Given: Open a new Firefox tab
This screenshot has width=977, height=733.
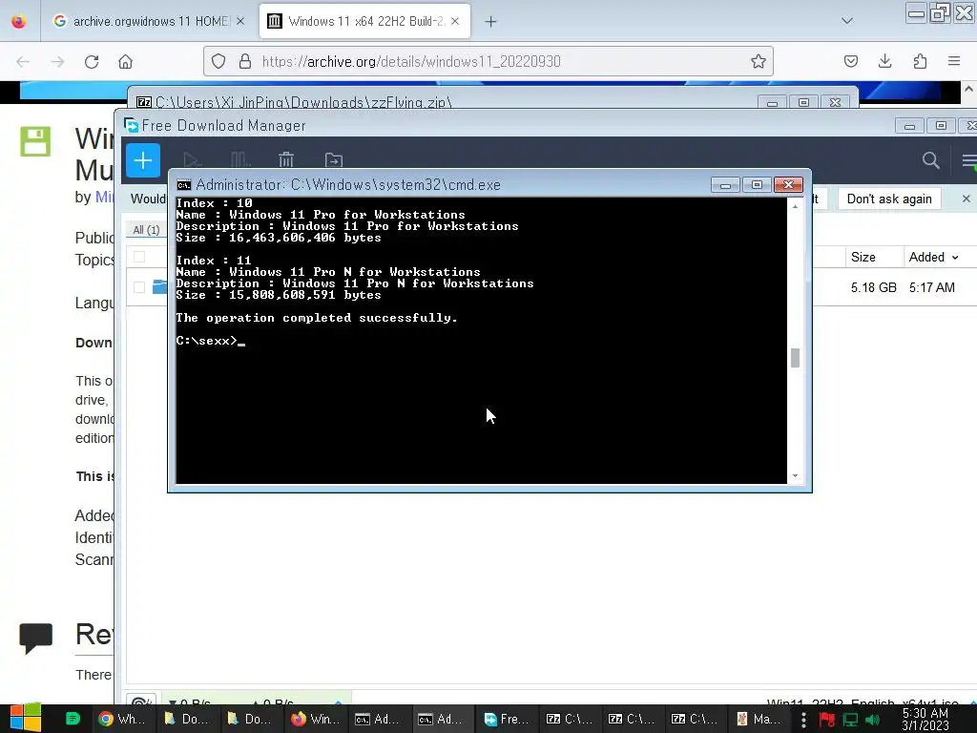Looking at the screenshot, I should click(491, 22).
